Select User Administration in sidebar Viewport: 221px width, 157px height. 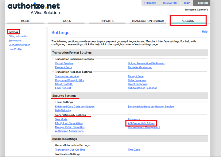point(19,45)
